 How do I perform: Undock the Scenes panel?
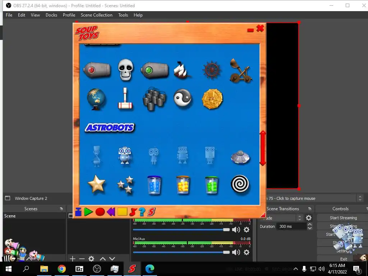point(61,209)
